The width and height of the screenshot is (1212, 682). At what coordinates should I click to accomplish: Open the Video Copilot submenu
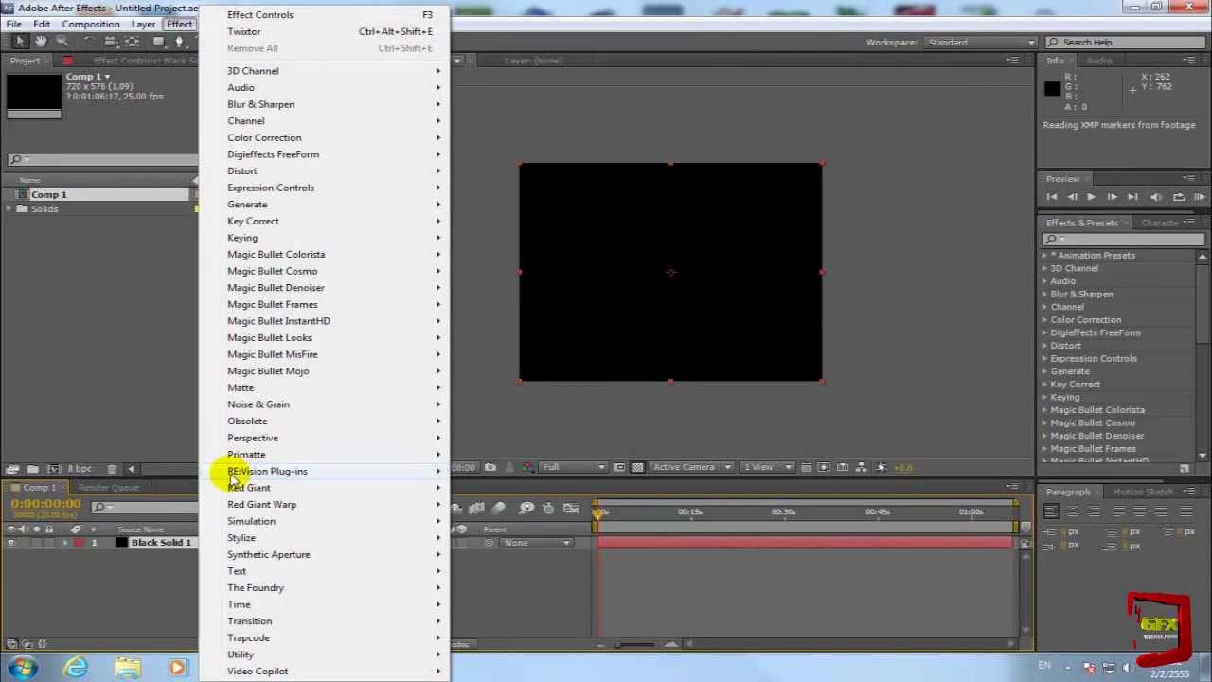click(326, 671)
